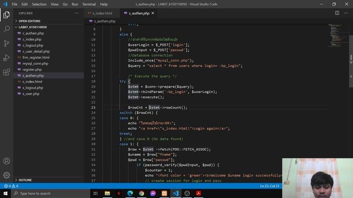The image size is (353, 198).
Task: Open s_user.php in explorer
Action: point(31,94)
